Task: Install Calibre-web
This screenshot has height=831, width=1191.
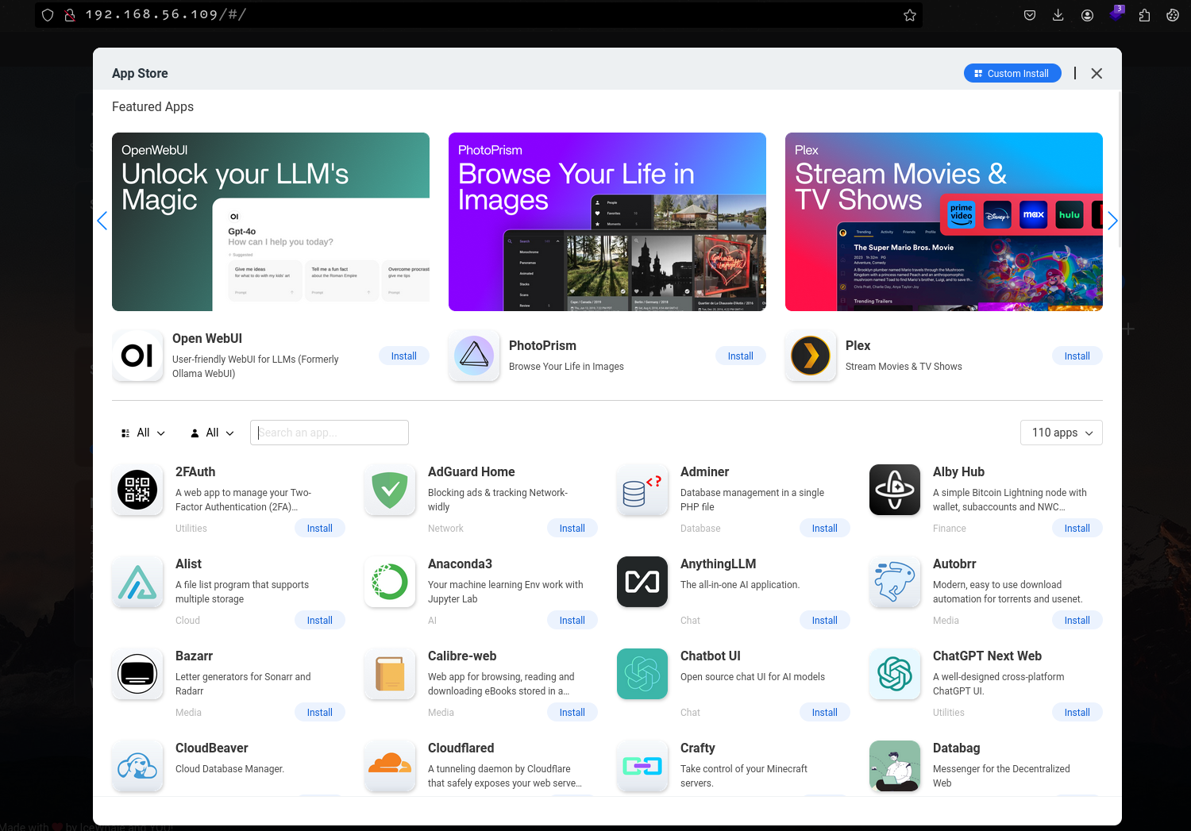Action: coord(572,712)
